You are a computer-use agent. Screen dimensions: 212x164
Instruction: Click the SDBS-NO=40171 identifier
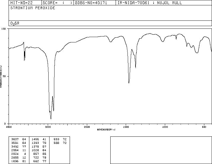pos(91,3)
